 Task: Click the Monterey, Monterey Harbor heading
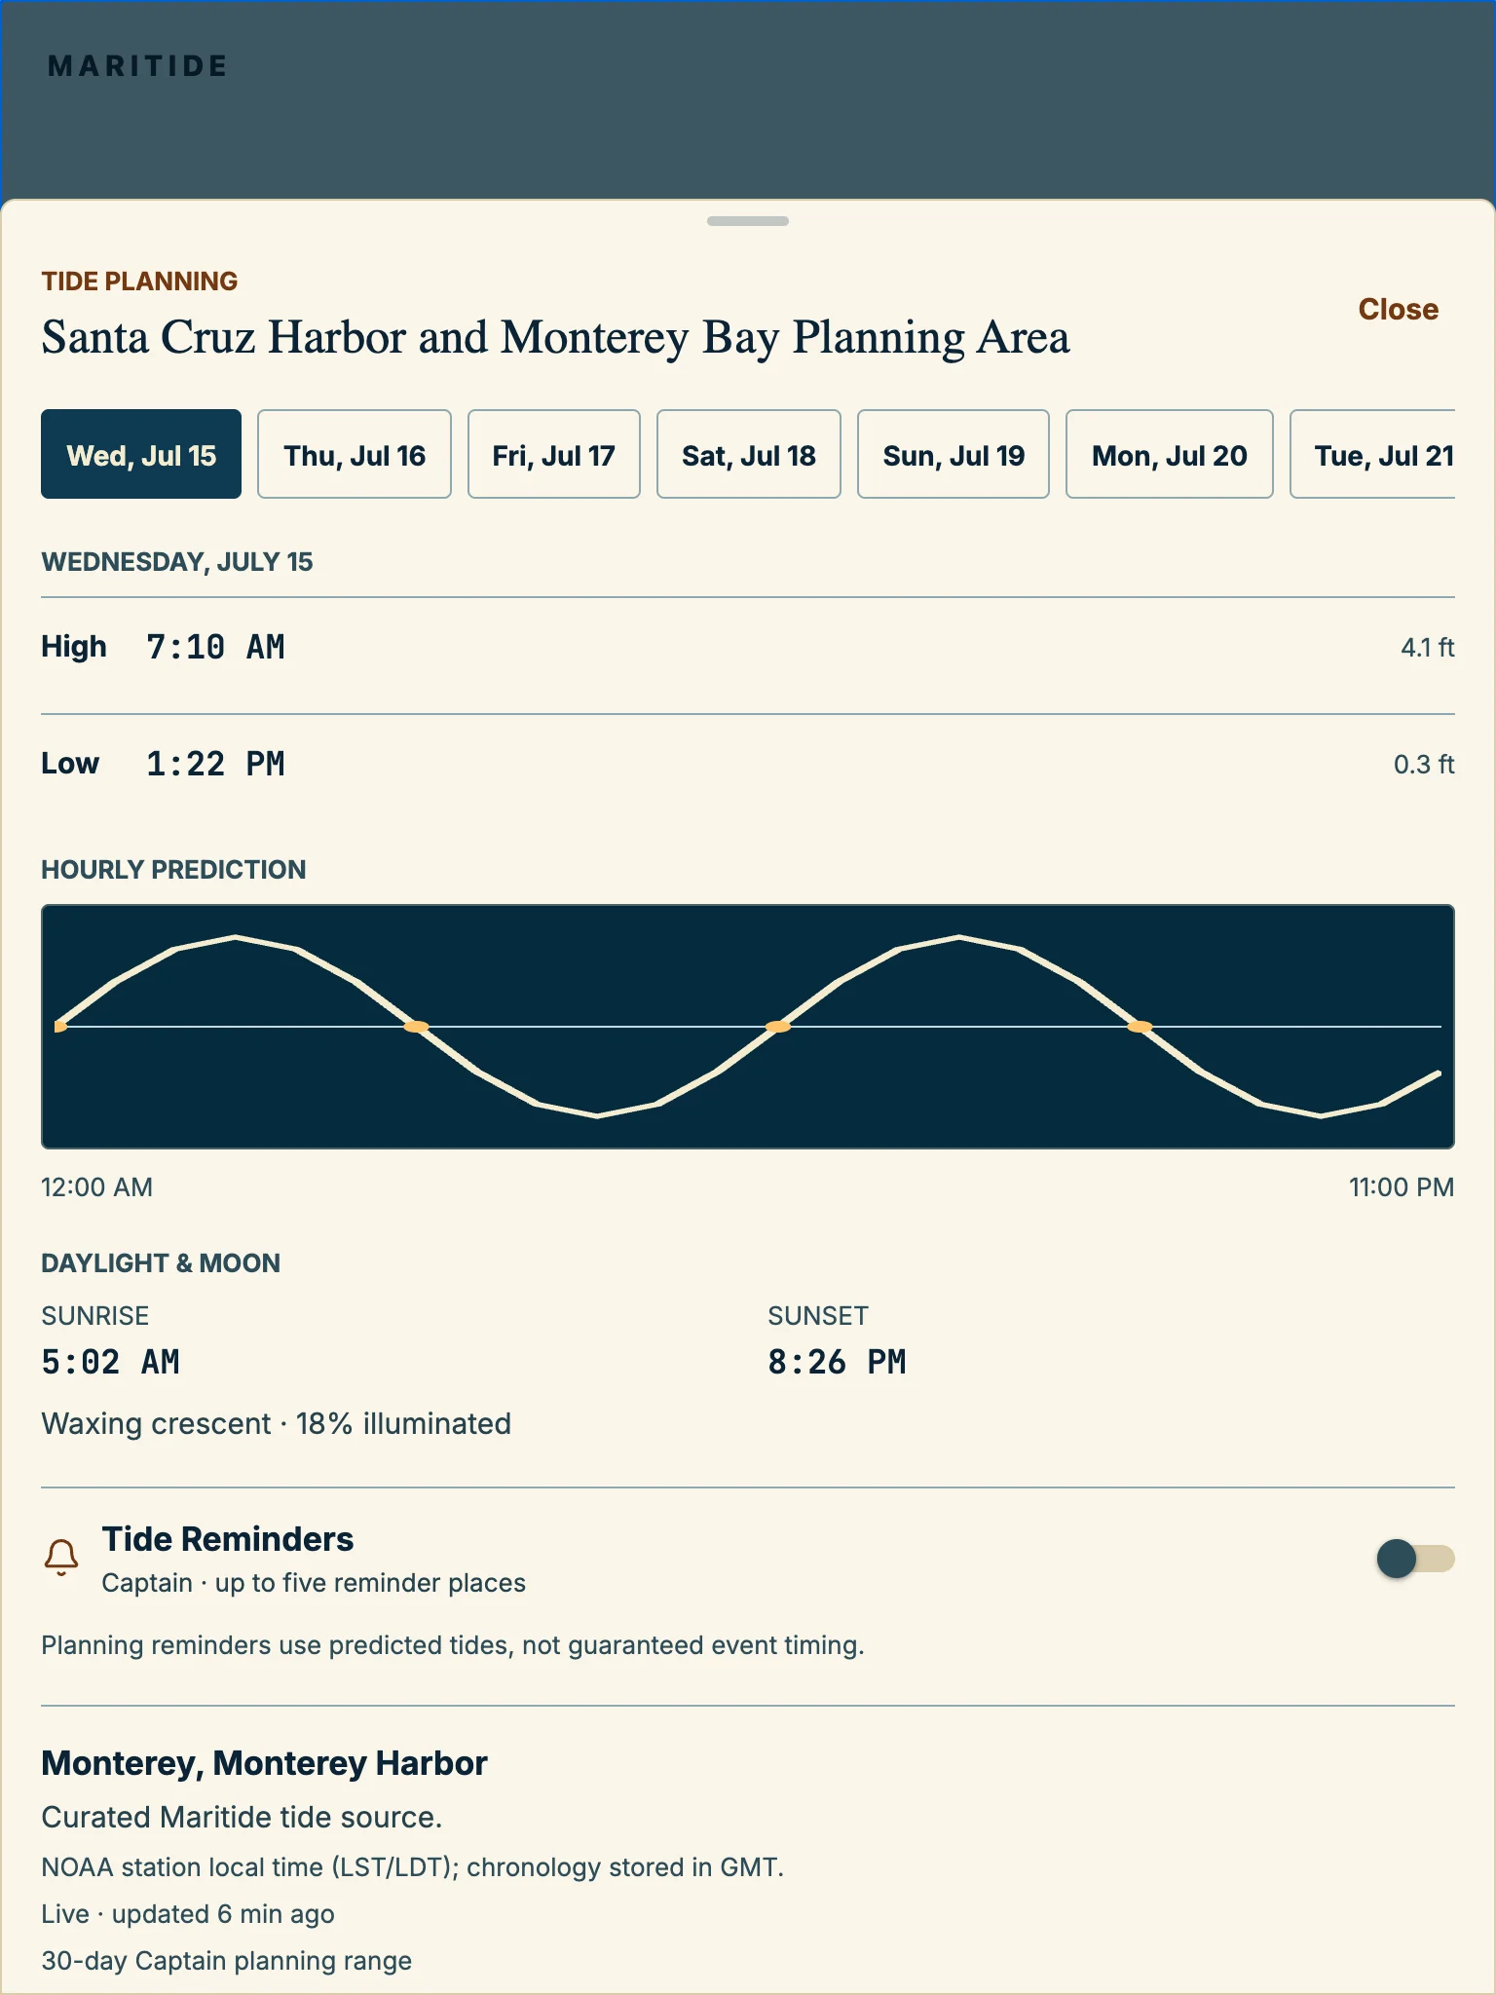click(264, 1763)
